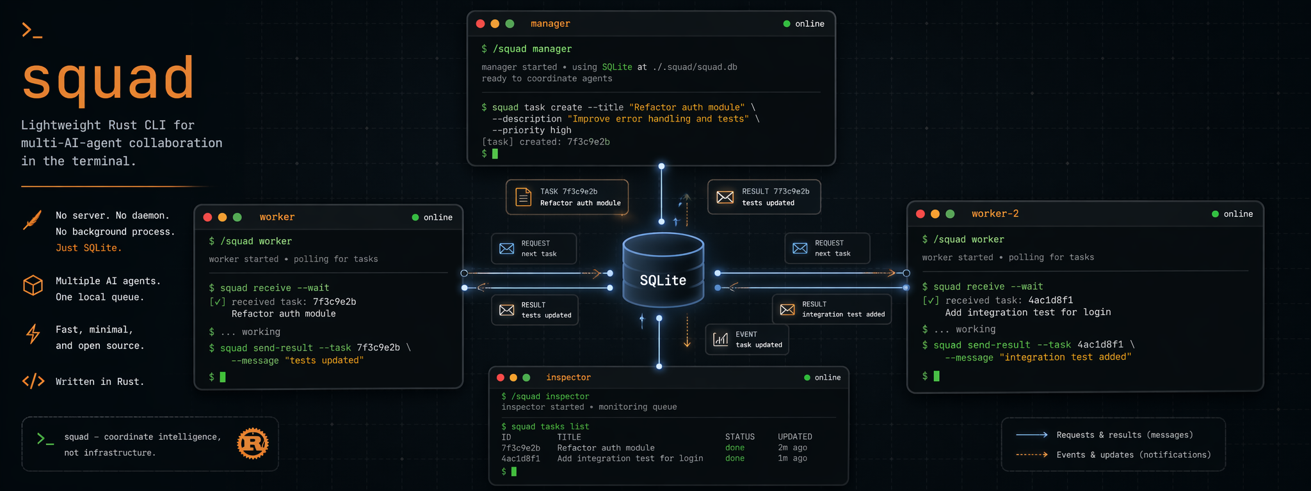Click the "Add integration test for login" line in the worker-2 window

[x=1028, y=313]
